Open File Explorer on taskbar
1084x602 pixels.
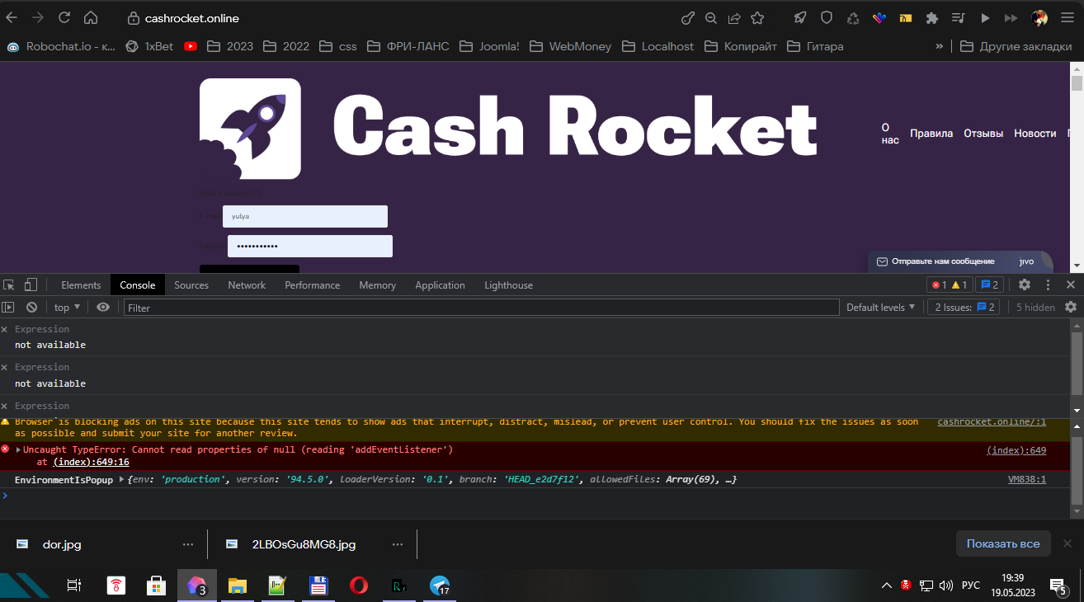(238, 586)
